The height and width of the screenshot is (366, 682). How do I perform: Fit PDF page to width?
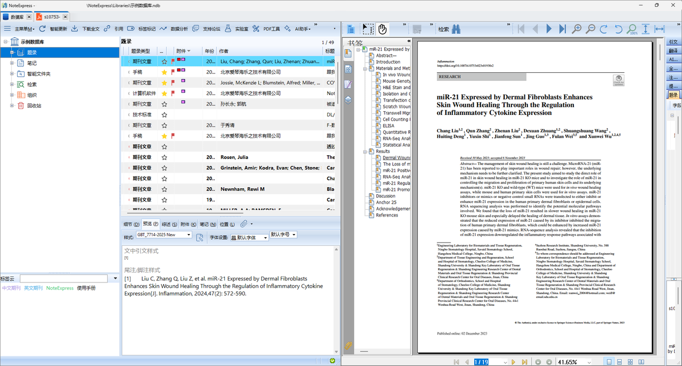pyautogui.click(x=659, y=29)
